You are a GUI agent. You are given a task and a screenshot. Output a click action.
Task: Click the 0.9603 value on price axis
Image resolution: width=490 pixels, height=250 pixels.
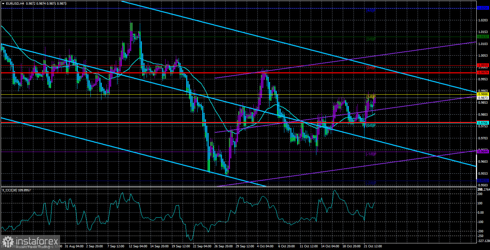(x=483, y=162)
